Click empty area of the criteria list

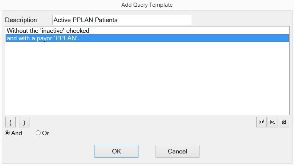click(147, 78)
